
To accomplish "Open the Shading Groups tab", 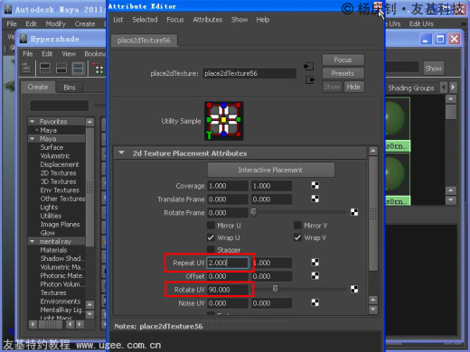I will coord(411,88).
